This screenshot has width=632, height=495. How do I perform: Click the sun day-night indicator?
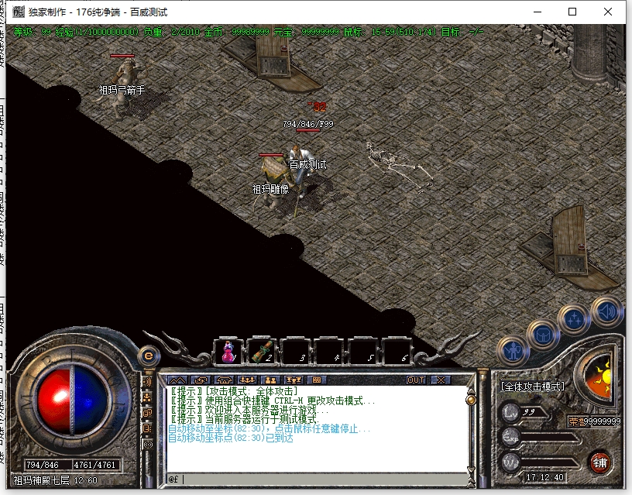tap(600, 378)
